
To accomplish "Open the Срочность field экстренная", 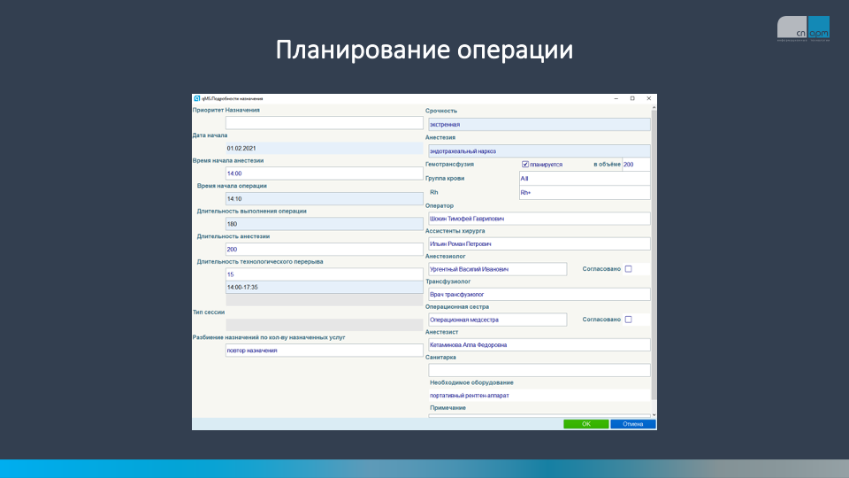I will (x=539, y=124).
